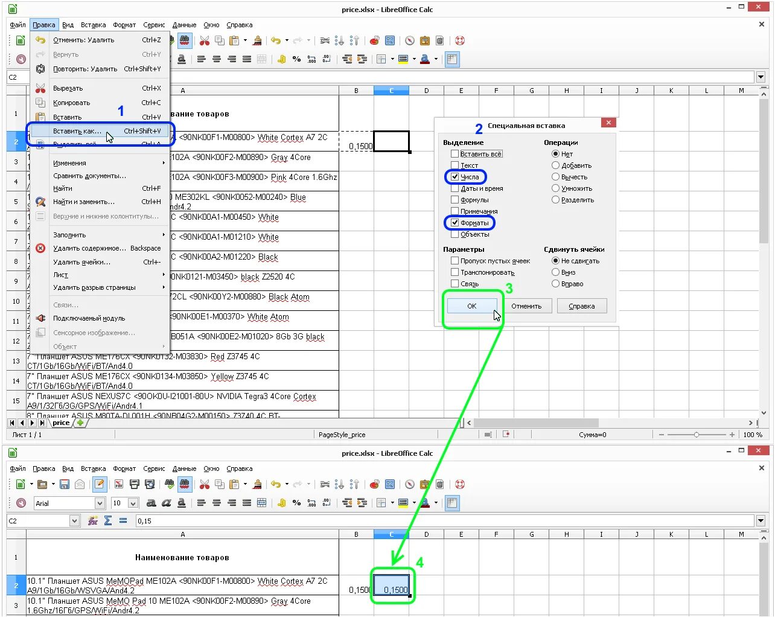775x617 pixels.
Task: Click Bold icon in bottom window
Action: coord(151,503)
